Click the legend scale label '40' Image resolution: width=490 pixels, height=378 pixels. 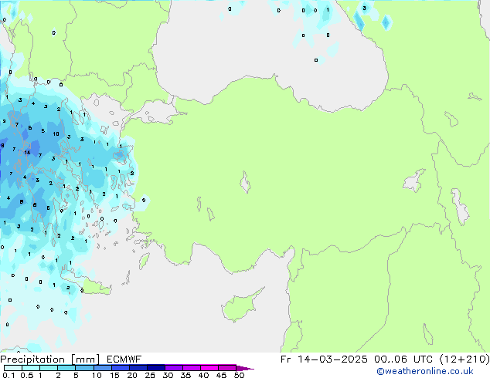pyautogui.click(x=203, y=375)
